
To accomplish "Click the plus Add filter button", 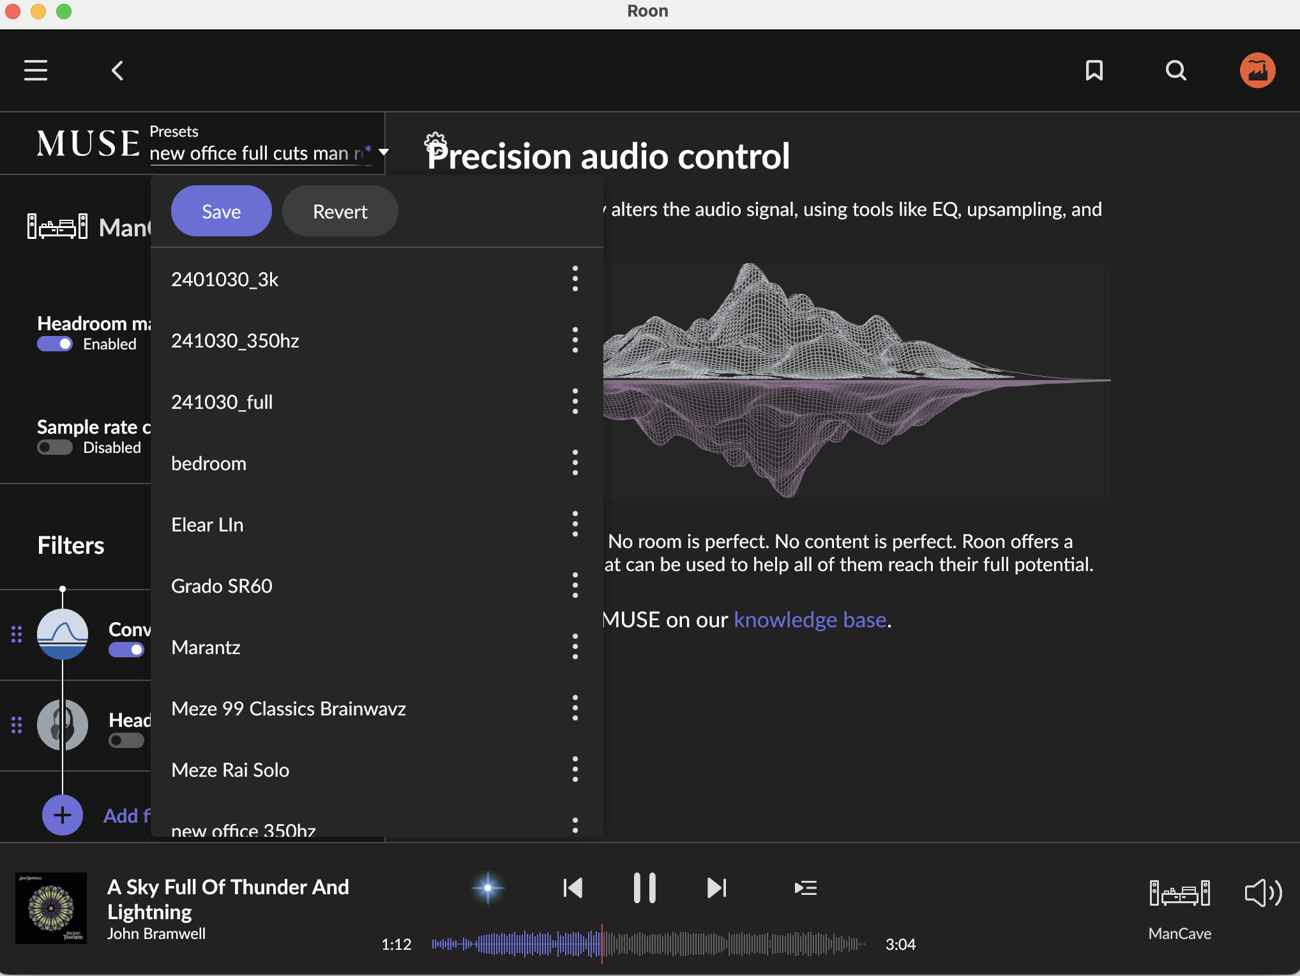I will click(x=63, y=815).
